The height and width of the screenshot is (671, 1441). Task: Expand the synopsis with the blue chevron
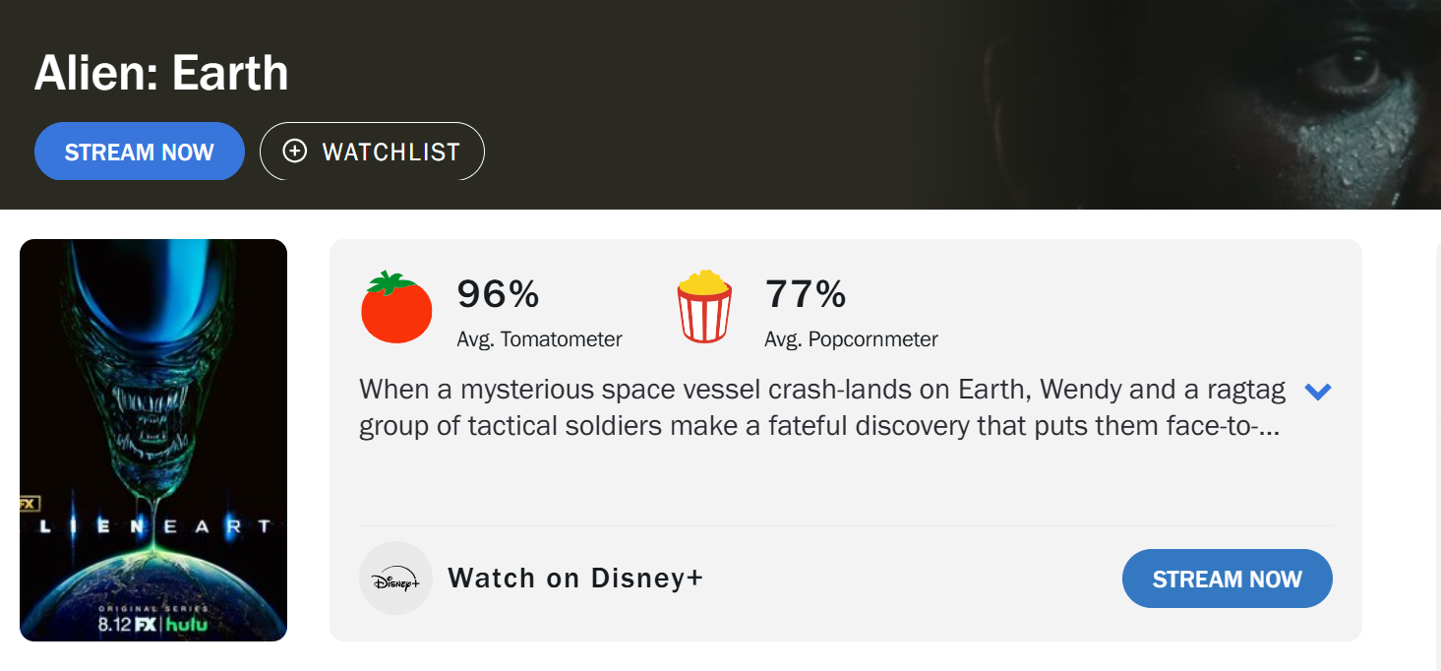coord(1317,392)
